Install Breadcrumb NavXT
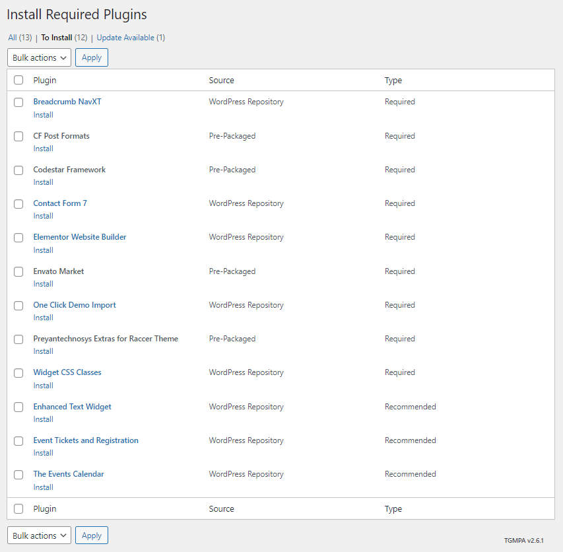This screenshot has height=552, width=563. 43,115
